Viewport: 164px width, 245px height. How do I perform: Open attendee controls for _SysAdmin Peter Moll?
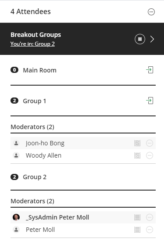150,217
